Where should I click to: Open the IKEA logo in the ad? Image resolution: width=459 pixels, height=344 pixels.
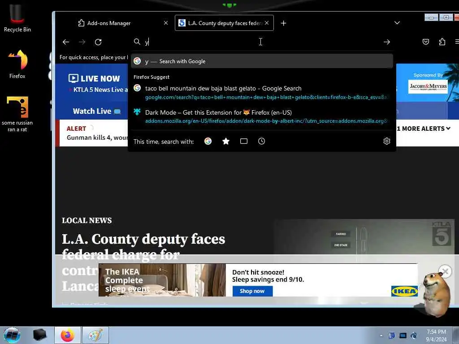coord(404,291)
